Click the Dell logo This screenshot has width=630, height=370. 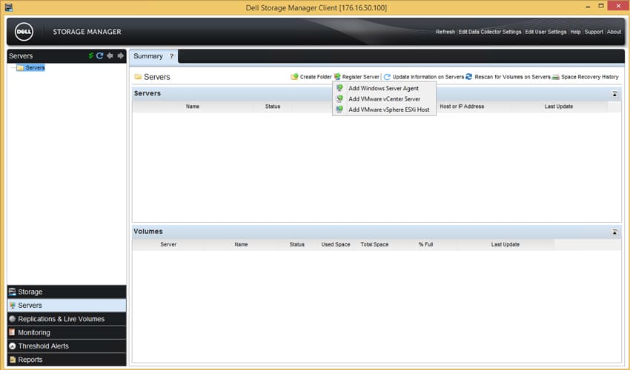click(24, 32)
